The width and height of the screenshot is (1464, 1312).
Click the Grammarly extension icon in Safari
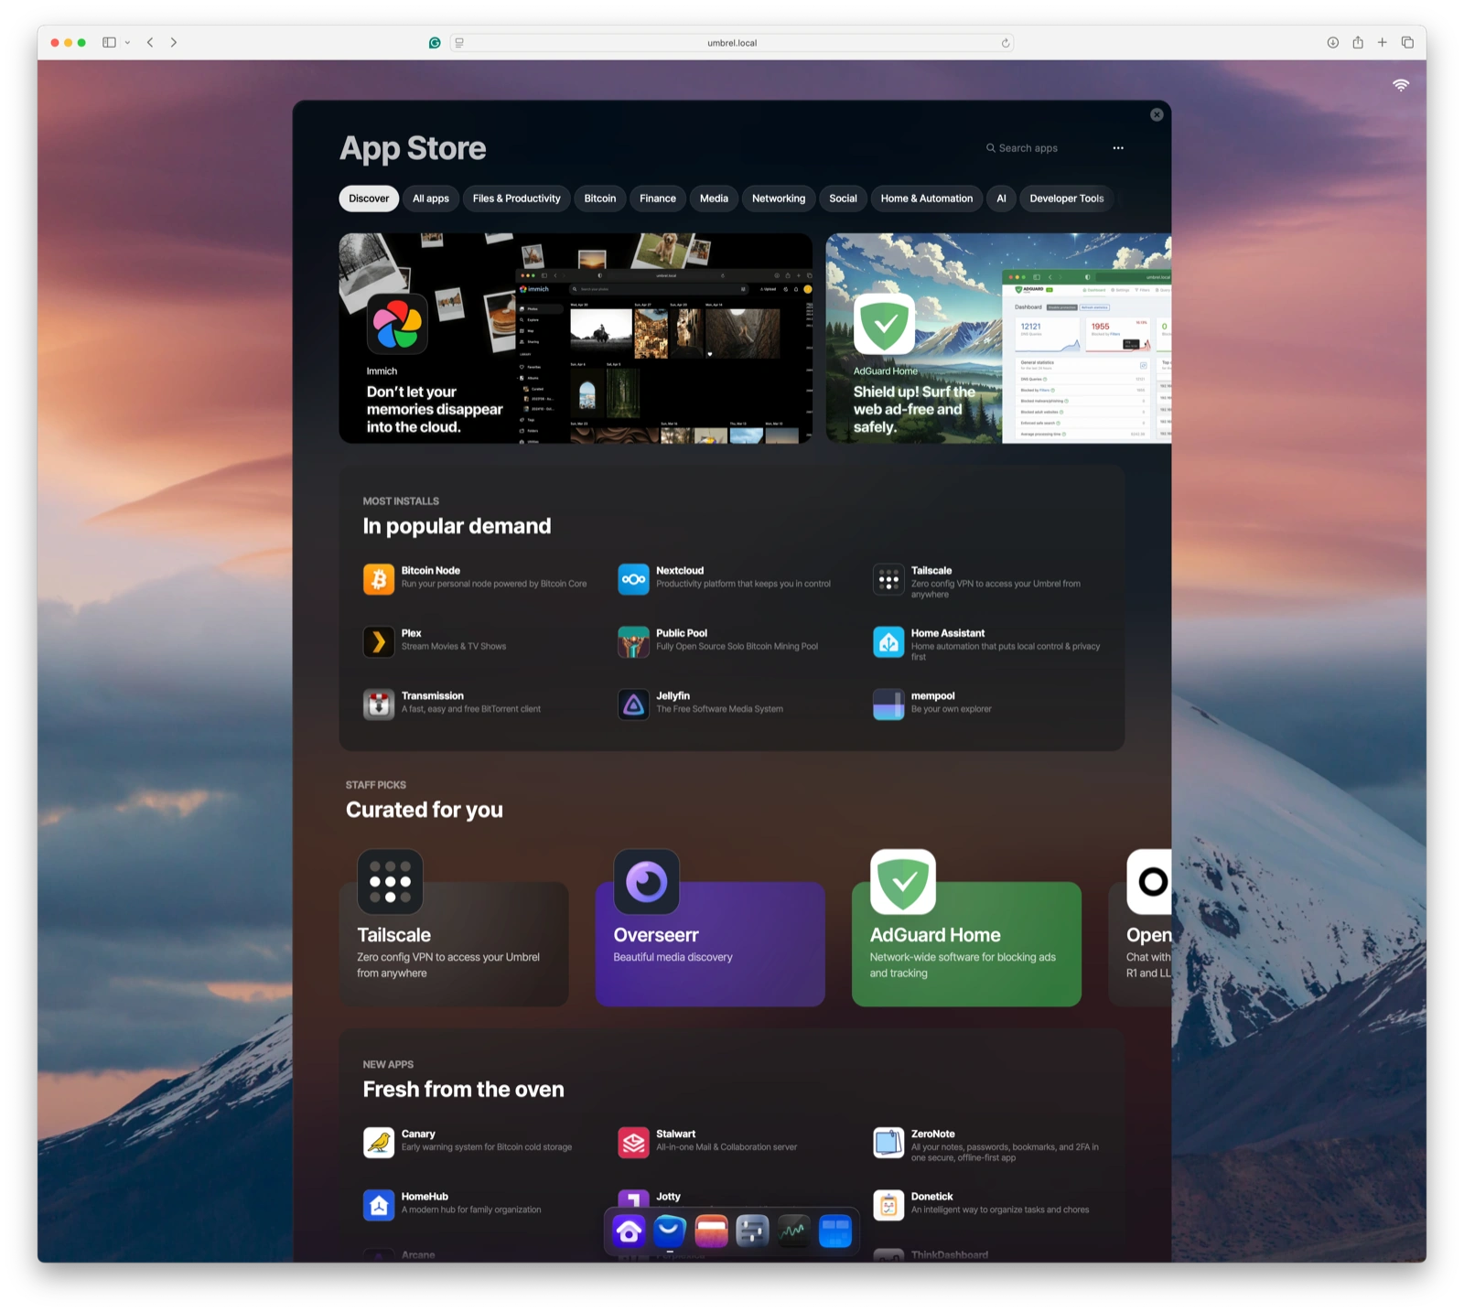435,43
